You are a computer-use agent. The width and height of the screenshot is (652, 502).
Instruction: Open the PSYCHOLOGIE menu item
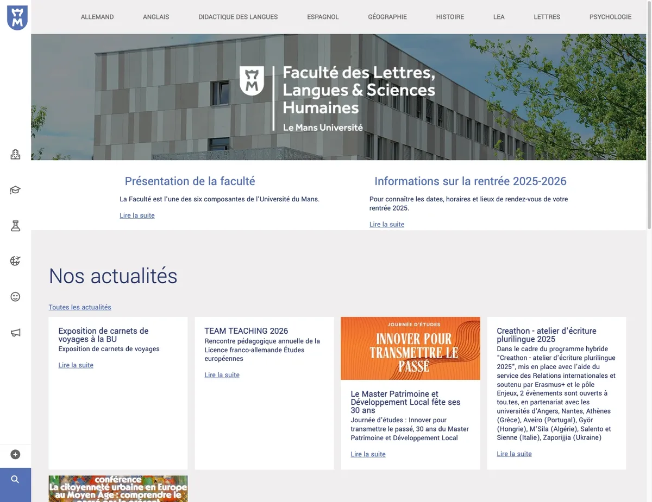(x=610, y=17)
